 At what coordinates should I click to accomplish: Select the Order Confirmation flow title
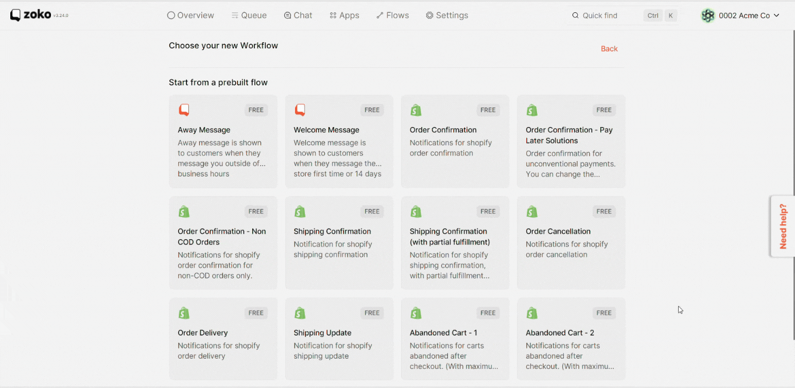(443, 130)
